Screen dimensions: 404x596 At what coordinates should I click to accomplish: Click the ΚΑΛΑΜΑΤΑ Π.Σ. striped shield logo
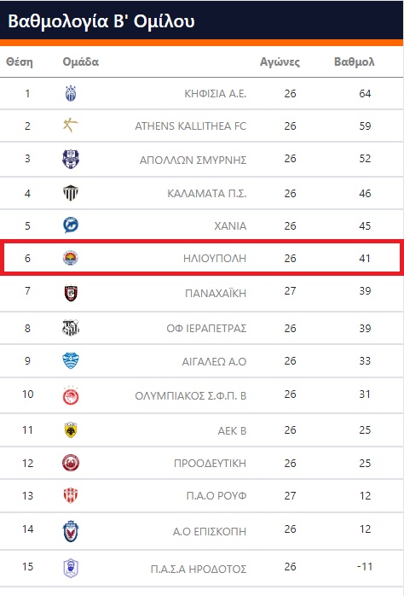pyautogui.click(x=71, y=193)
